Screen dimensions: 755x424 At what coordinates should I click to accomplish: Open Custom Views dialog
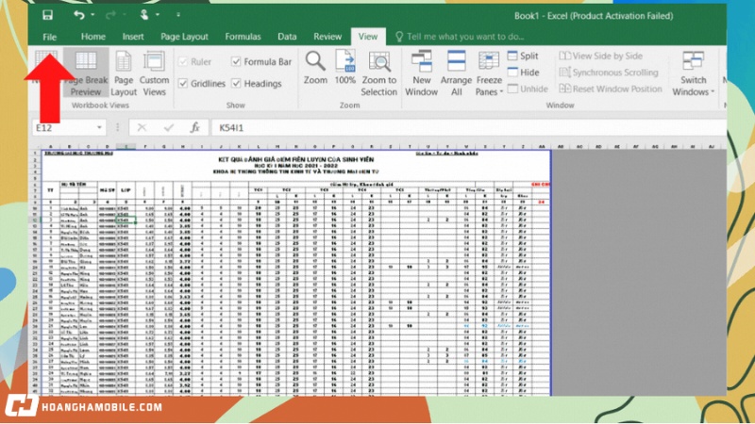[x=155, y=73]
